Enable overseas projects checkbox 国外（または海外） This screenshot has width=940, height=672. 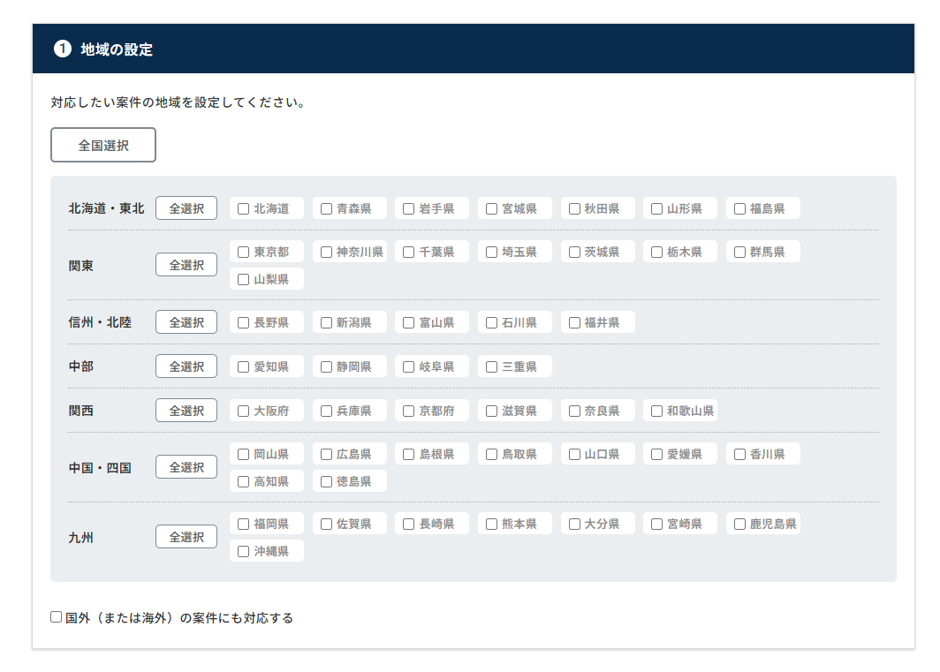pos(57,617)
